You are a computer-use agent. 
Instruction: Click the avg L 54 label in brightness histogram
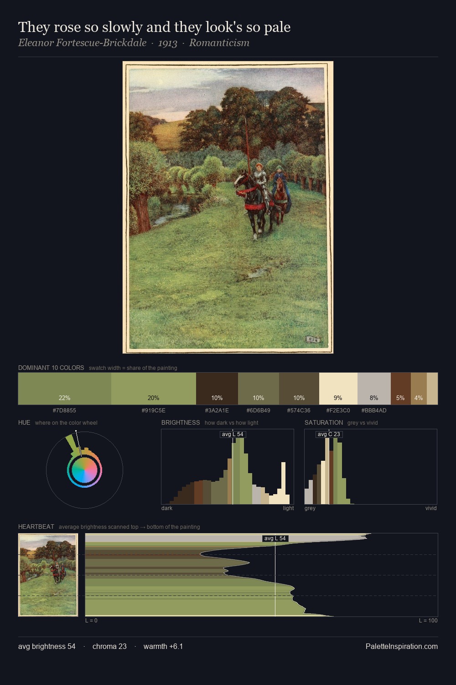click(233, 434)
